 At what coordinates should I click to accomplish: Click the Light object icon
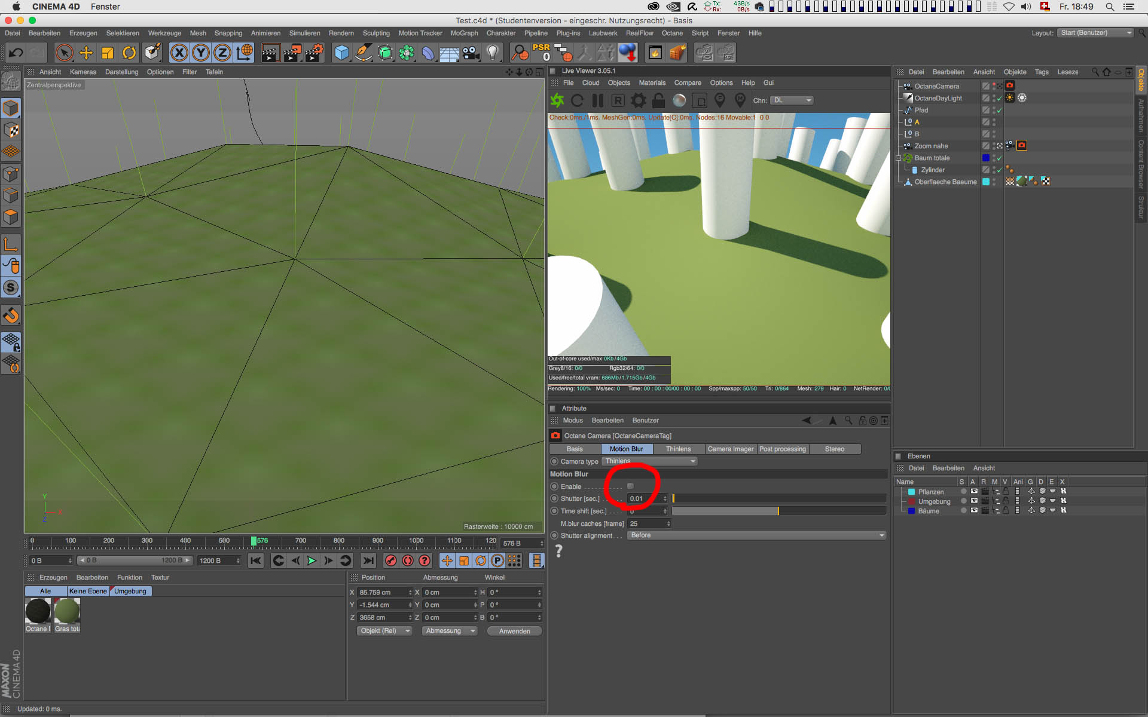click(493, 53)
